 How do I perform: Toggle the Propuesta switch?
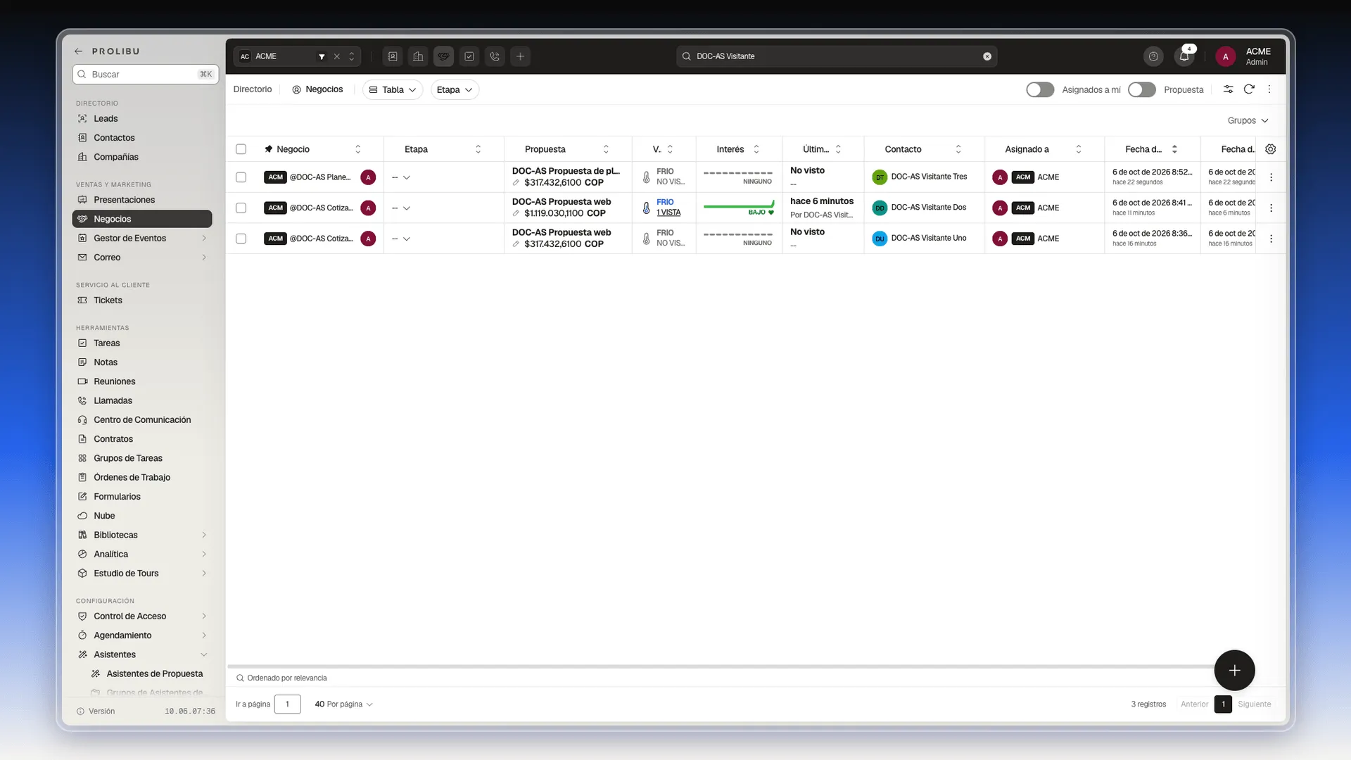pos(1141,89)
